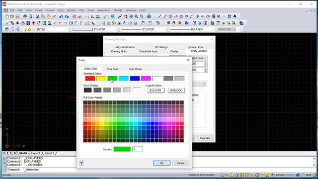This screenshot has width=318, height=179.
Task: Select the Polygon draw tool icon
Action: 181,16
